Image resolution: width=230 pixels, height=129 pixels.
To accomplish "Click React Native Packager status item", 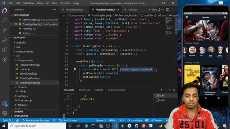I will pos(36,120).
